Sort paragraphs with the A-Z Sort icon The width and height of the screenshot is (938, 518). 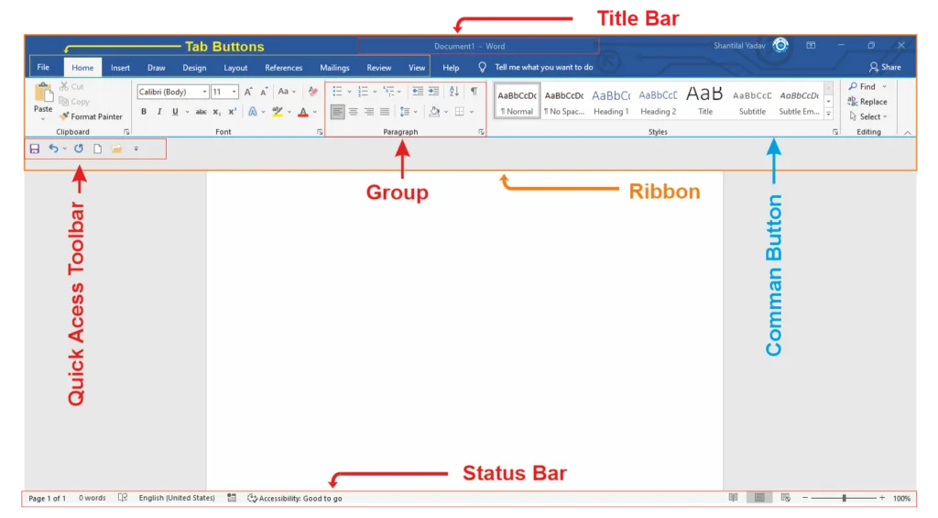tap(454, 92)
